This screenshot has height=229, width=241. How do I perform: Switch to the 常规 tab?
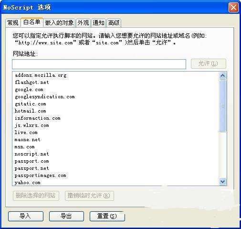point(13,23)
